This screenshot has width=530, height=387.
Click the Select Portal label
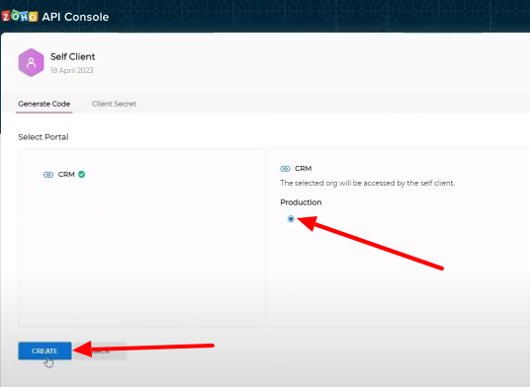44,137
